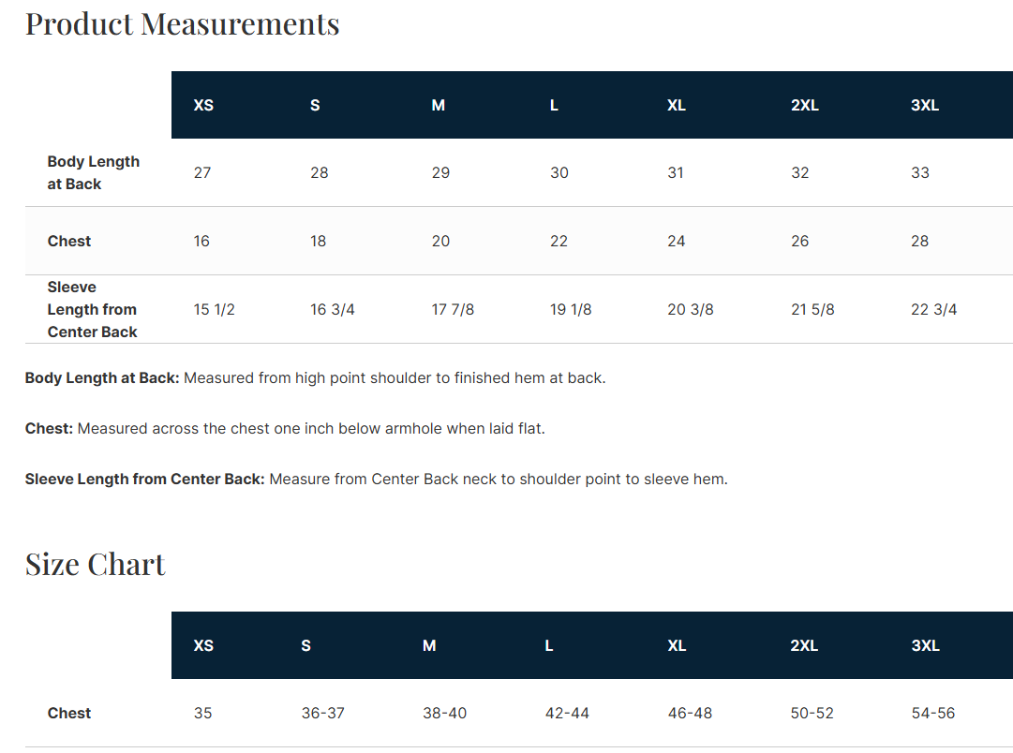This screenshot has height=753, width=1013.
Task: Select the 17 7/8 sleeve length cell
Action: [453, 309]
